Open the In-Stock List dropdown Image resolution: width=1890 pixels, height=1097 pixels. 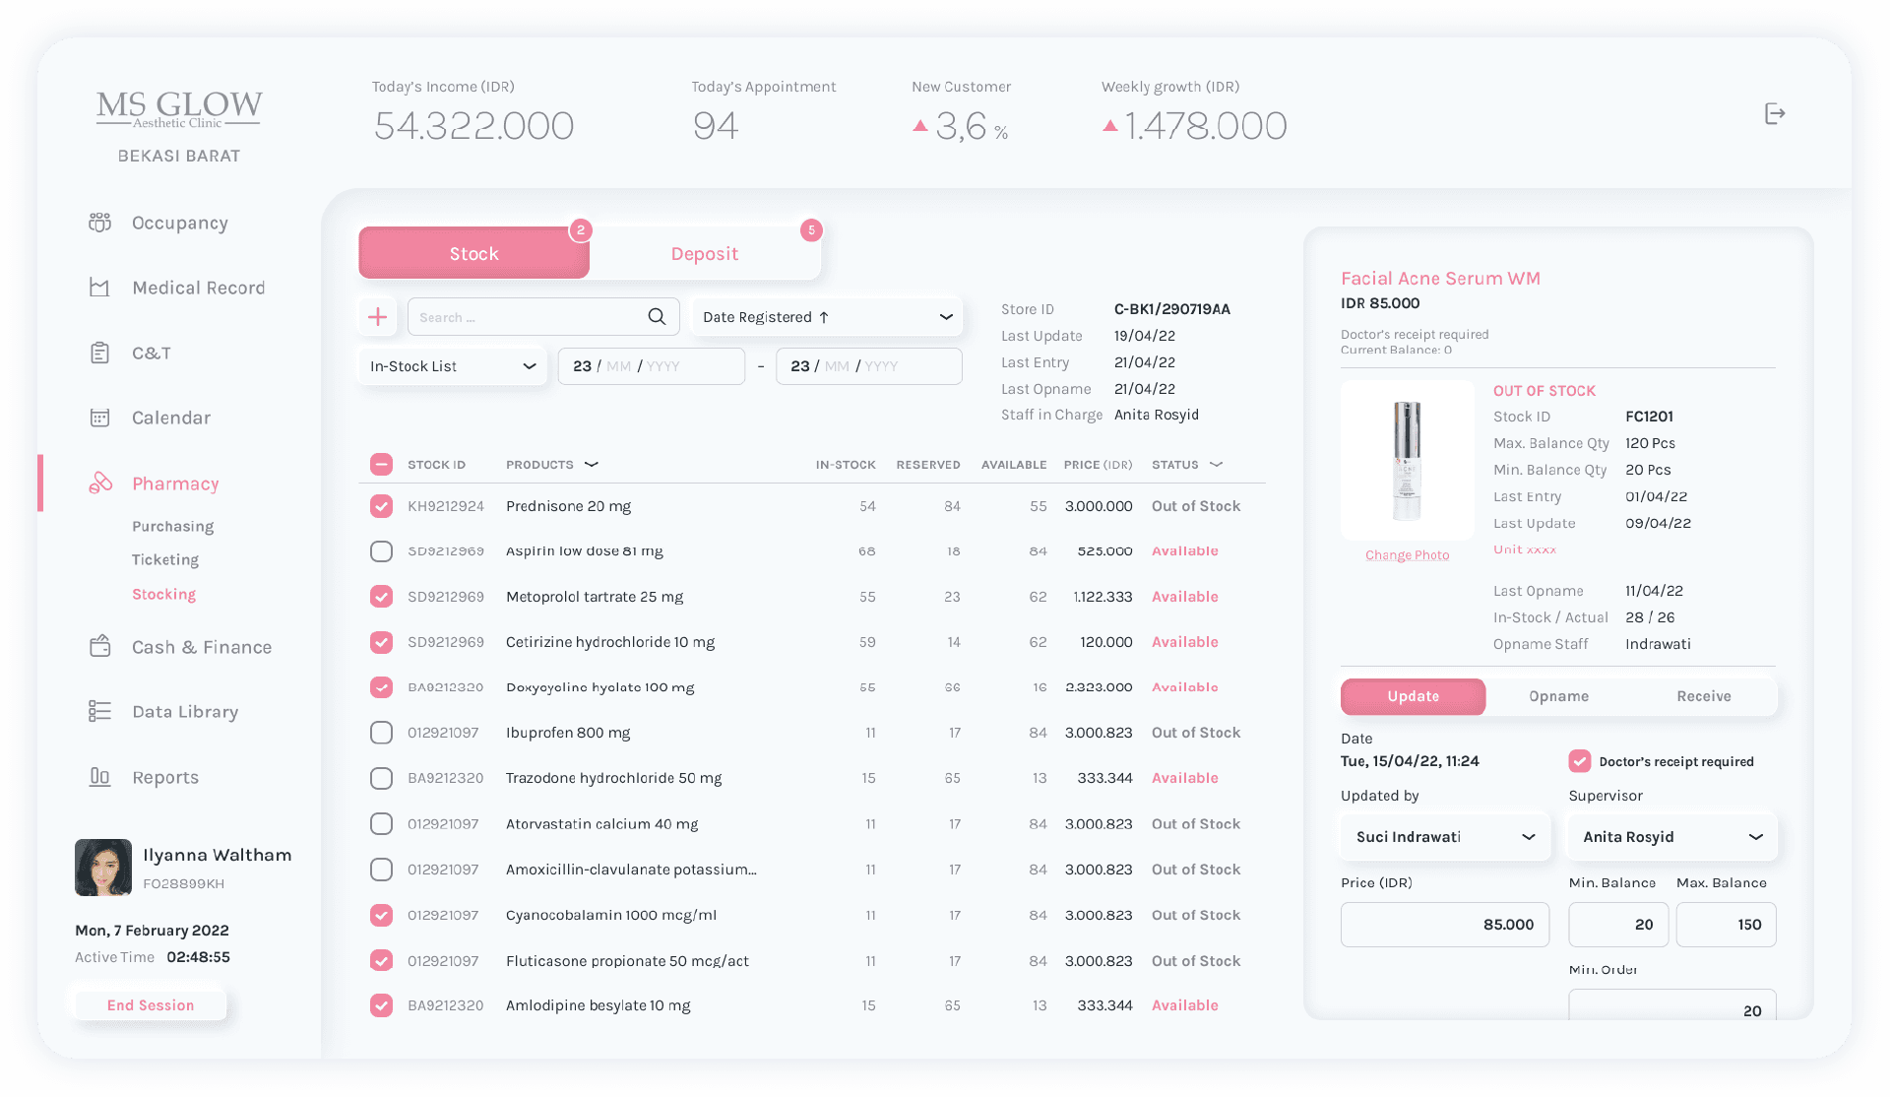pyautogui.click(x=452, y=366)
